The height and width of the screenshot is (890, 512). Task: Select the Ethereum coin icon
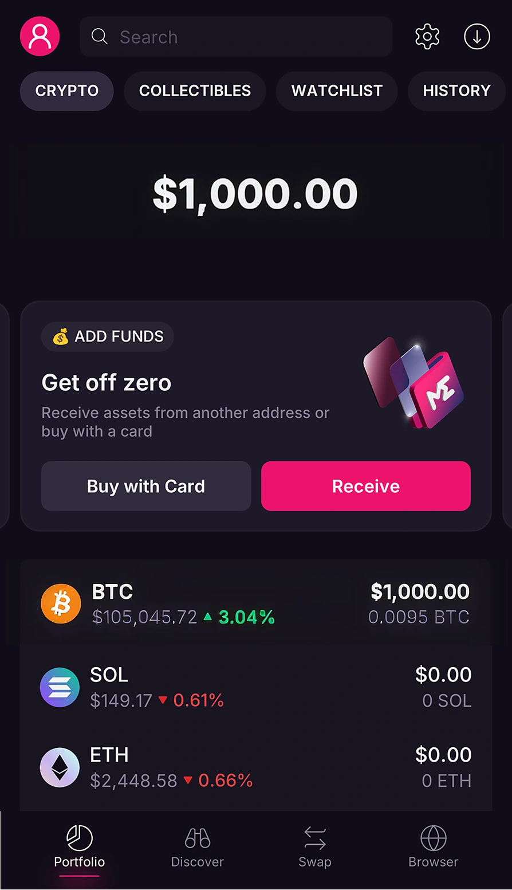tap(60, 767)
